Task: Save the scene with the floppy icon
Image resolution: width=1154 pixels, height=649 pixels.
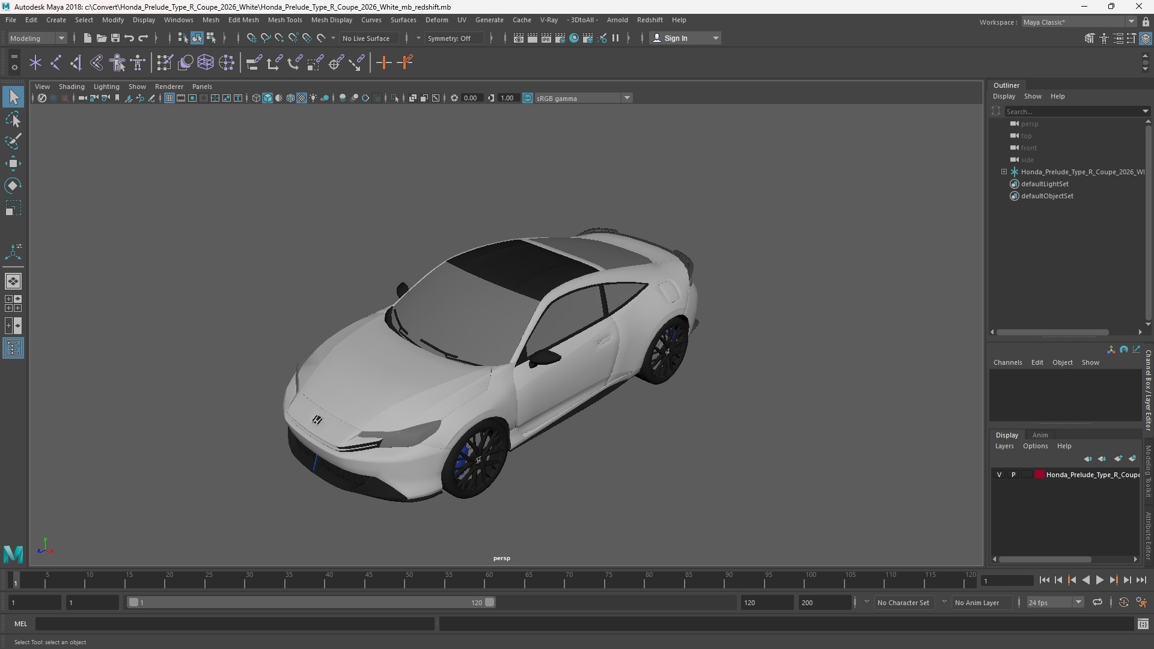Action: click(x=115, y=38)
